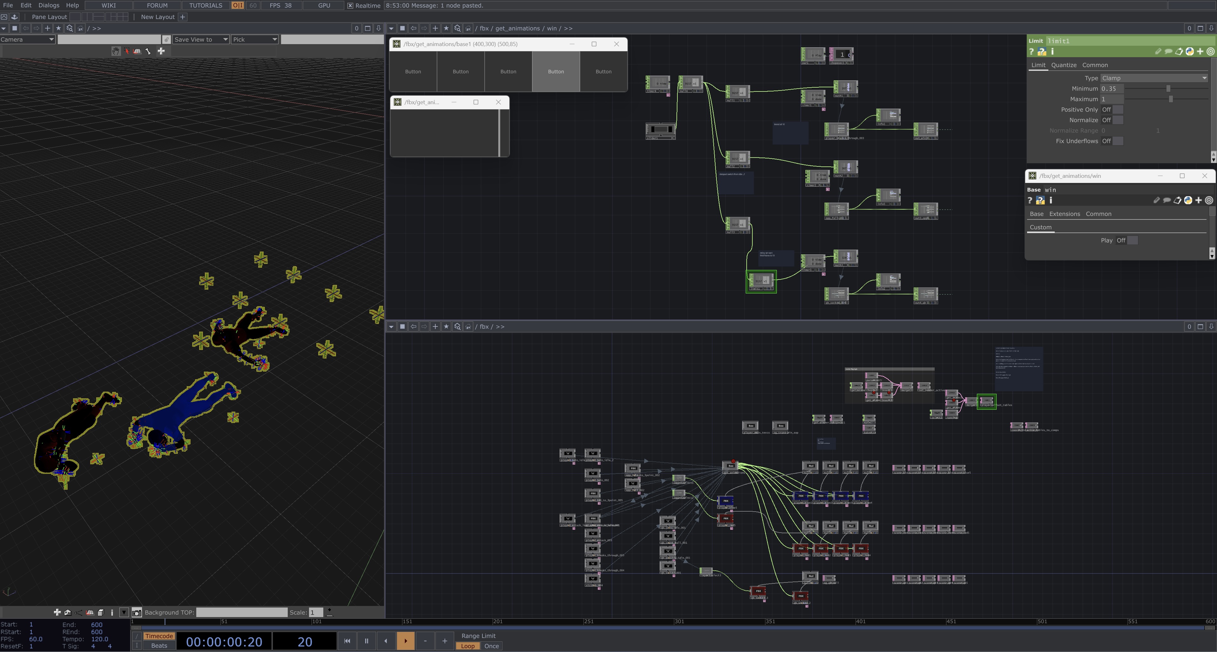Switch to the Quantize tab
The width and height of the screenshot is (1217, 652).
point(1064,65)
